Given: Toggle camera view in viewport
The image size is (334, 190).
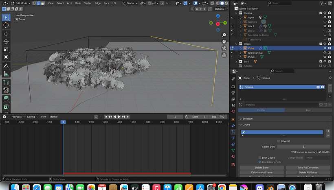Looking at the screenshot, I should pos(224,48).
